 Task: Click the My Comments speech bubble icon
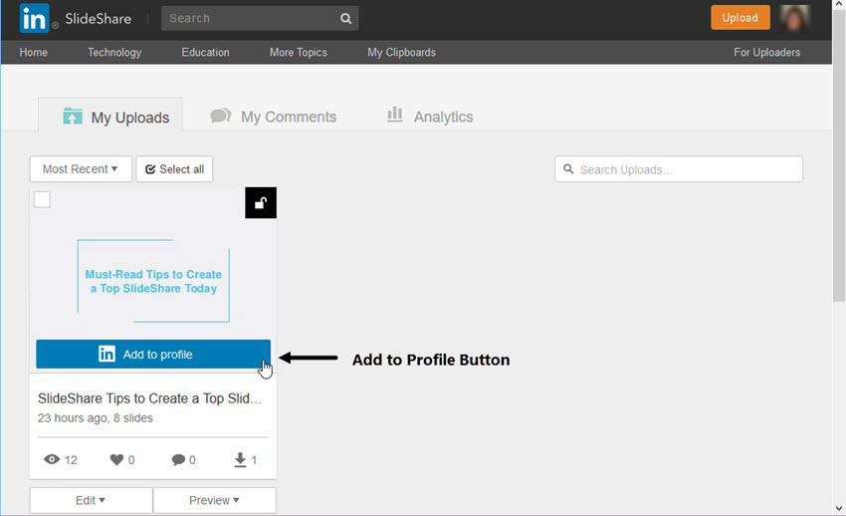(x=221, y=116)
